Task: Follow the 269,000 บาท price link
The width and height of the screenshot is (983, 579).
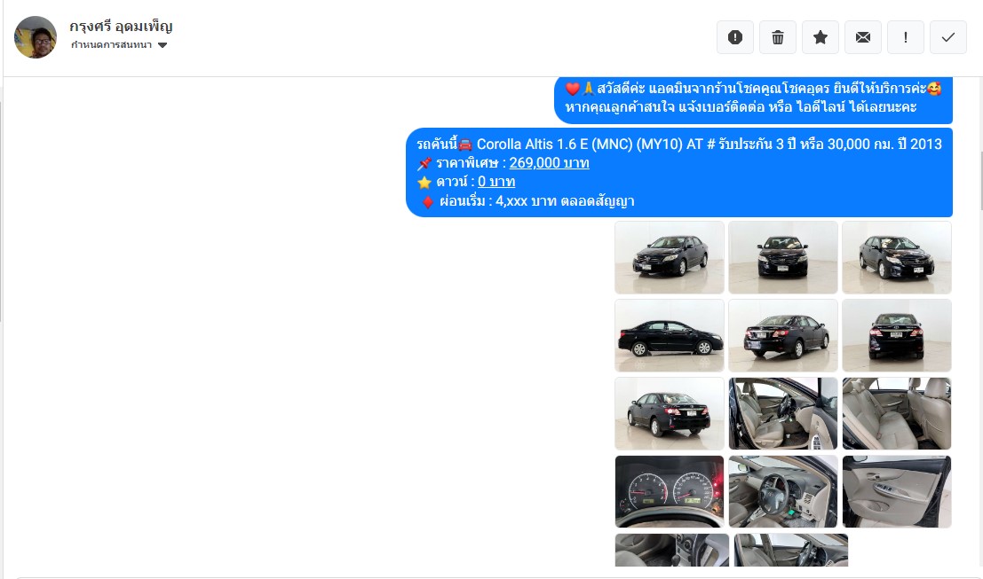Action: pos(549,163)
